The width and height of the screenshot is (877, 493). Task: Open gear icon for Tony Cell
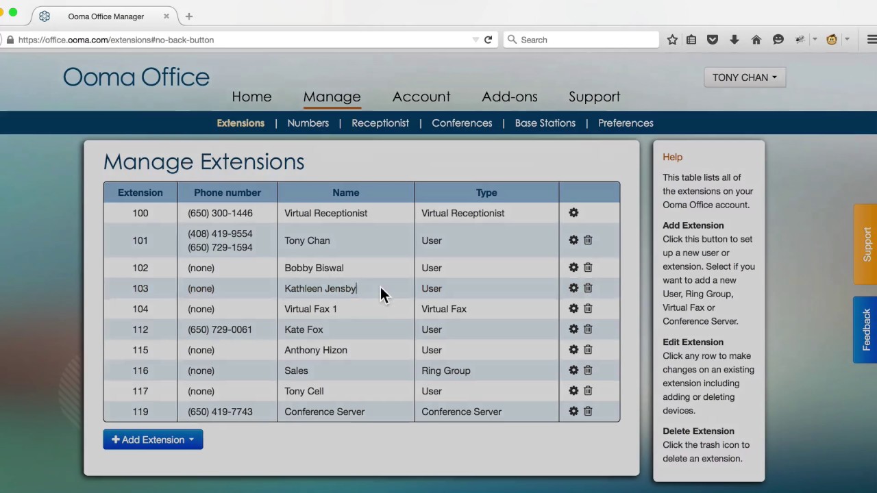[573, 391]
